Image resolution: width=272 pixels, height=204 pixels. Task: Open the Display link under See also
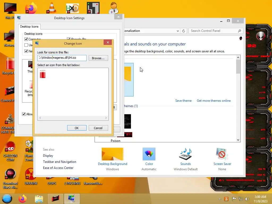point(48,156)
